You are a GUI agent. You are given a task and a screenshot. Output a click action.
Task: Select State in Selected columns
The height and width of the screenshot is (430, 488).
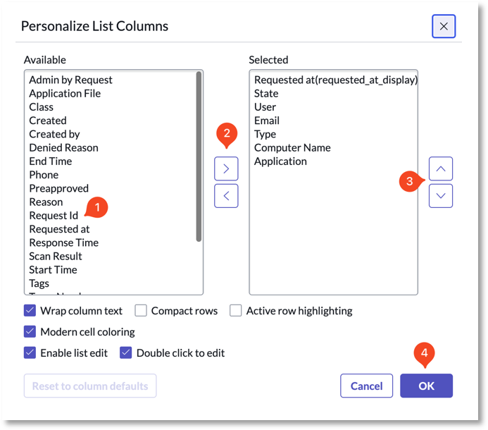(x=266, y=94)
